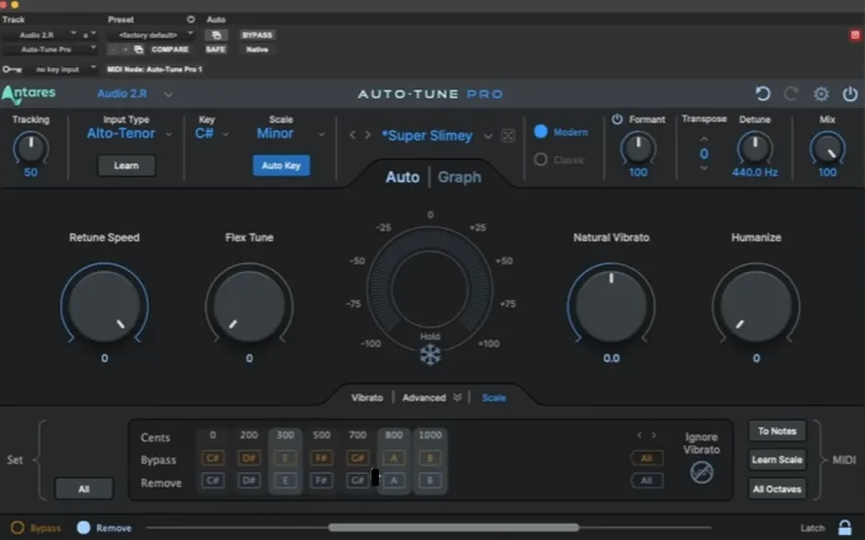Click the redo arrow icon
865x540 pixels.
[x=791, y=93]
